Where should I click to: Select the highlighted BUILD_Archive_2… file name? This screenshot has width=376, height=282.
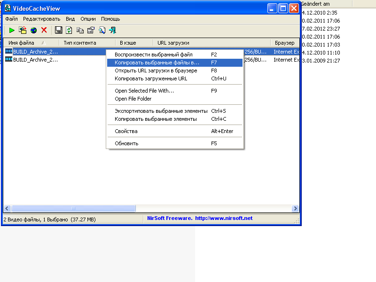click(36, 52)
